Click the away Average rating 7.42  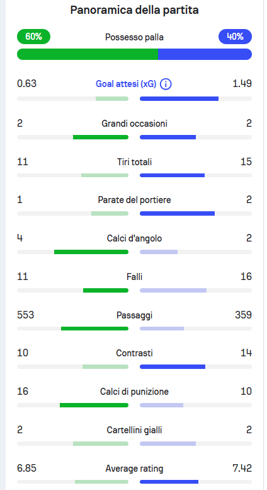tap(242, 468)
